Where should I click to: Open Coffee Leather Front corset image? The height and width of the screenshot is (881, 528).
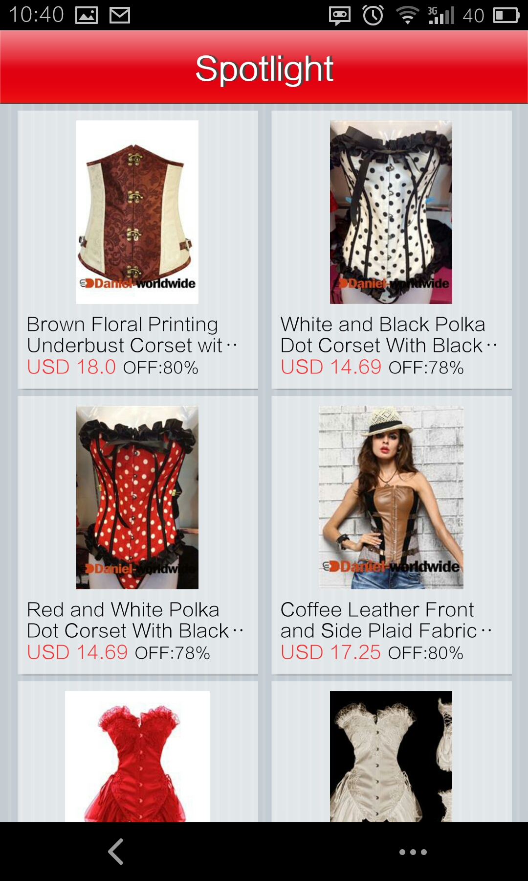pos(391,497)
